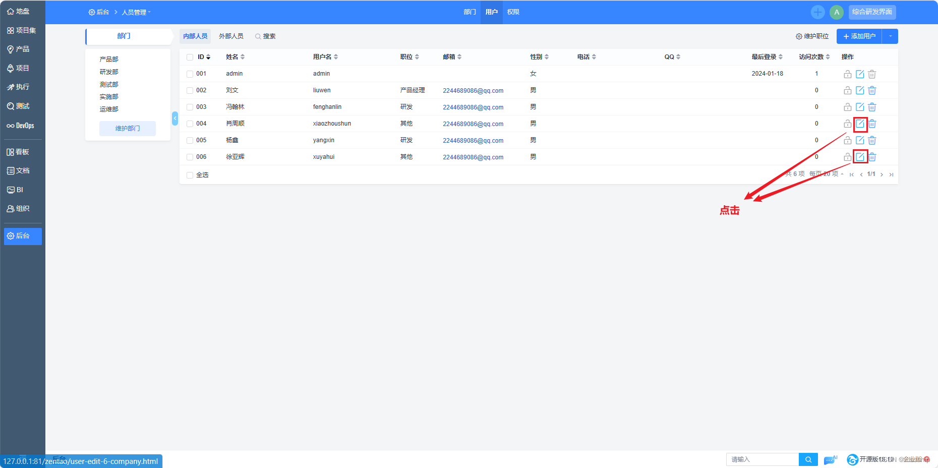Sort by 用户名 column

326,57
